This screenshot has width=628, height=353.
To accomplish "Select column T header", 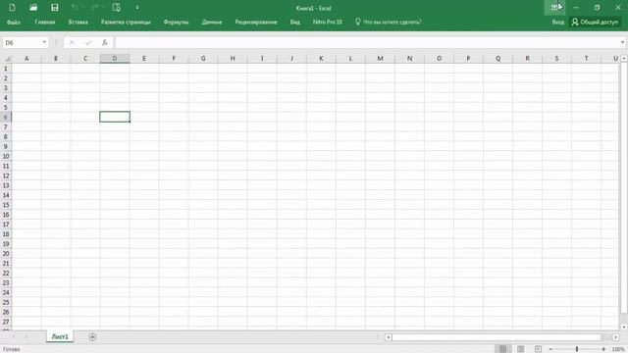I will click(x=587, y=59).
